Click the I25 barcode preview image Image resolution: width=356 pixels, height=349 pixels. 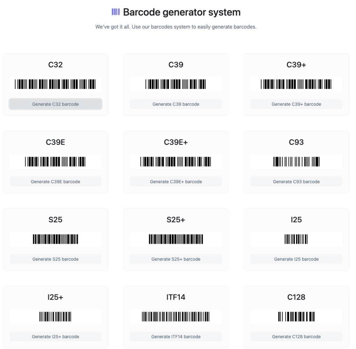click(x=296, y=239)
